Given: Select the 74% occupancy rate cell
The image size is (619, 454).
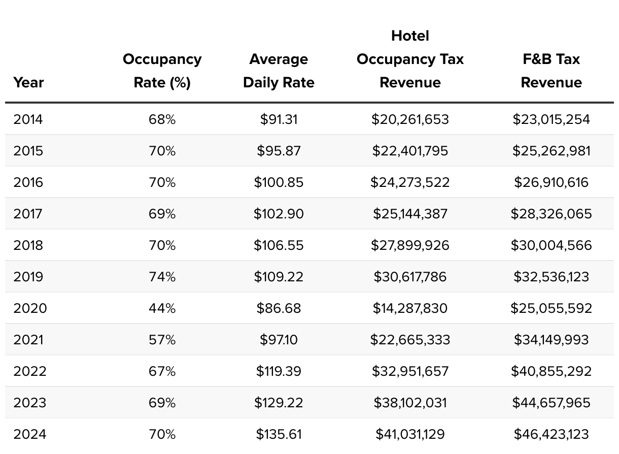Looking at the screenshot, I should [162, 277].
